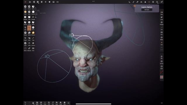Open the Symmetry triangle menu
This screenshot has width=187, height=105.
(145, 2)
